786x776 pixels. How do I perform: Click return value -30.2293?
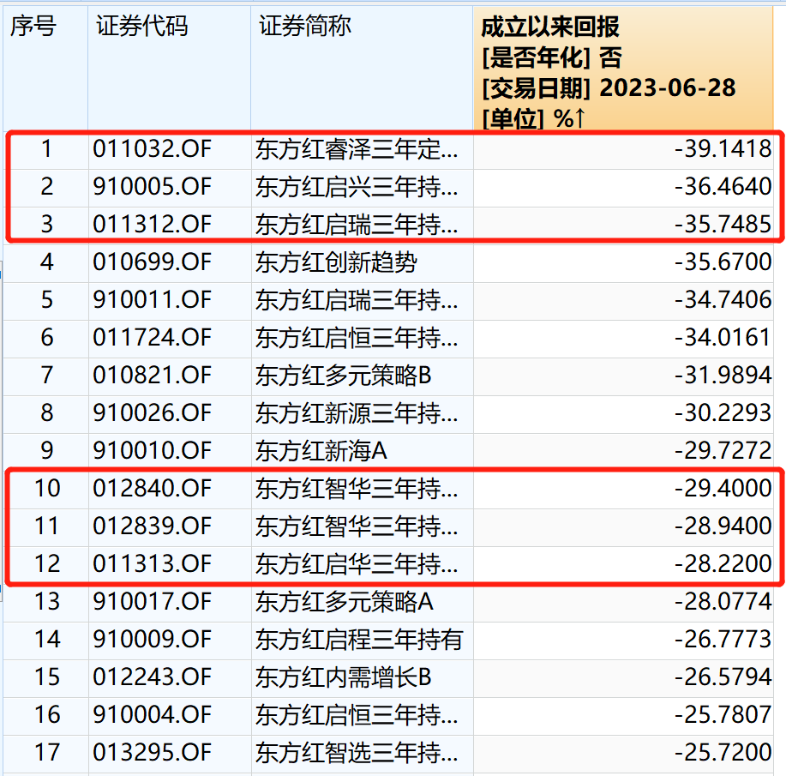click(723, 412)
